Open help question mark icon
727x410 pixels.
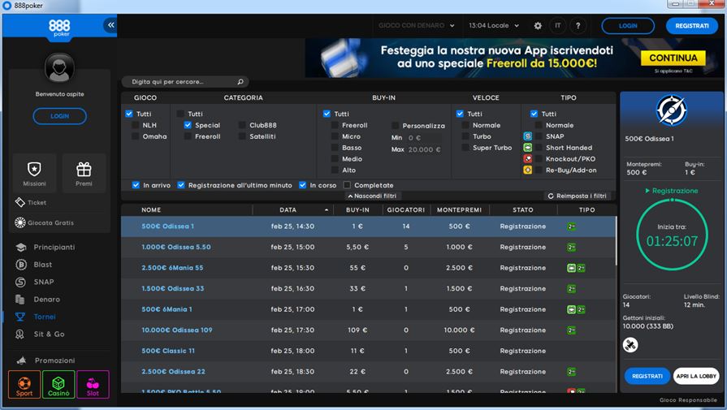[578, 26]
